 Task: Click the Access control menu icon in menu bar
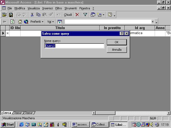click(4, 8)
